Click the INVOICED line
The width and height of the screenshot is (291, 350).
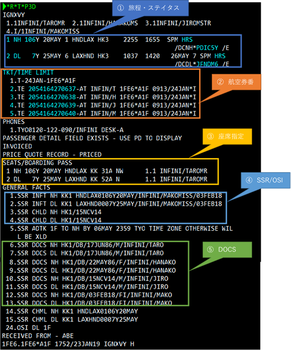pos(17,147)
